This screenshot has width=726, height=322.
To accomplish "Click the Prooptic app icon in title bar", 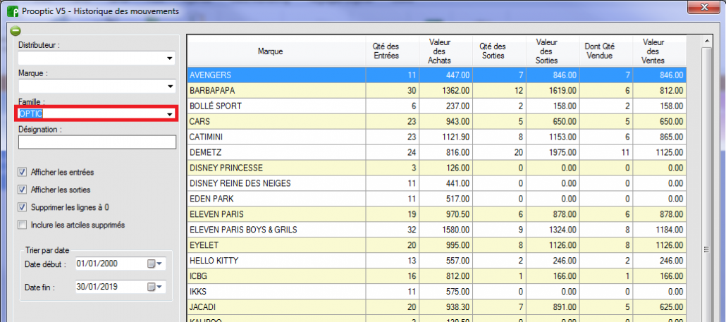I will click(13, 11).
